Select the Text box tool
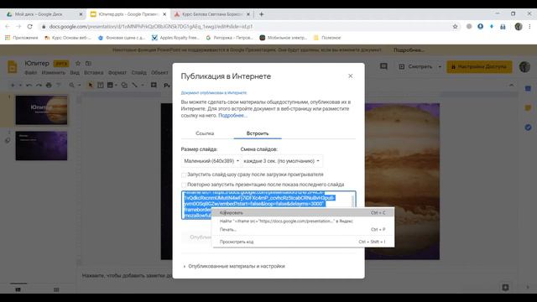 tap(101, 85)
